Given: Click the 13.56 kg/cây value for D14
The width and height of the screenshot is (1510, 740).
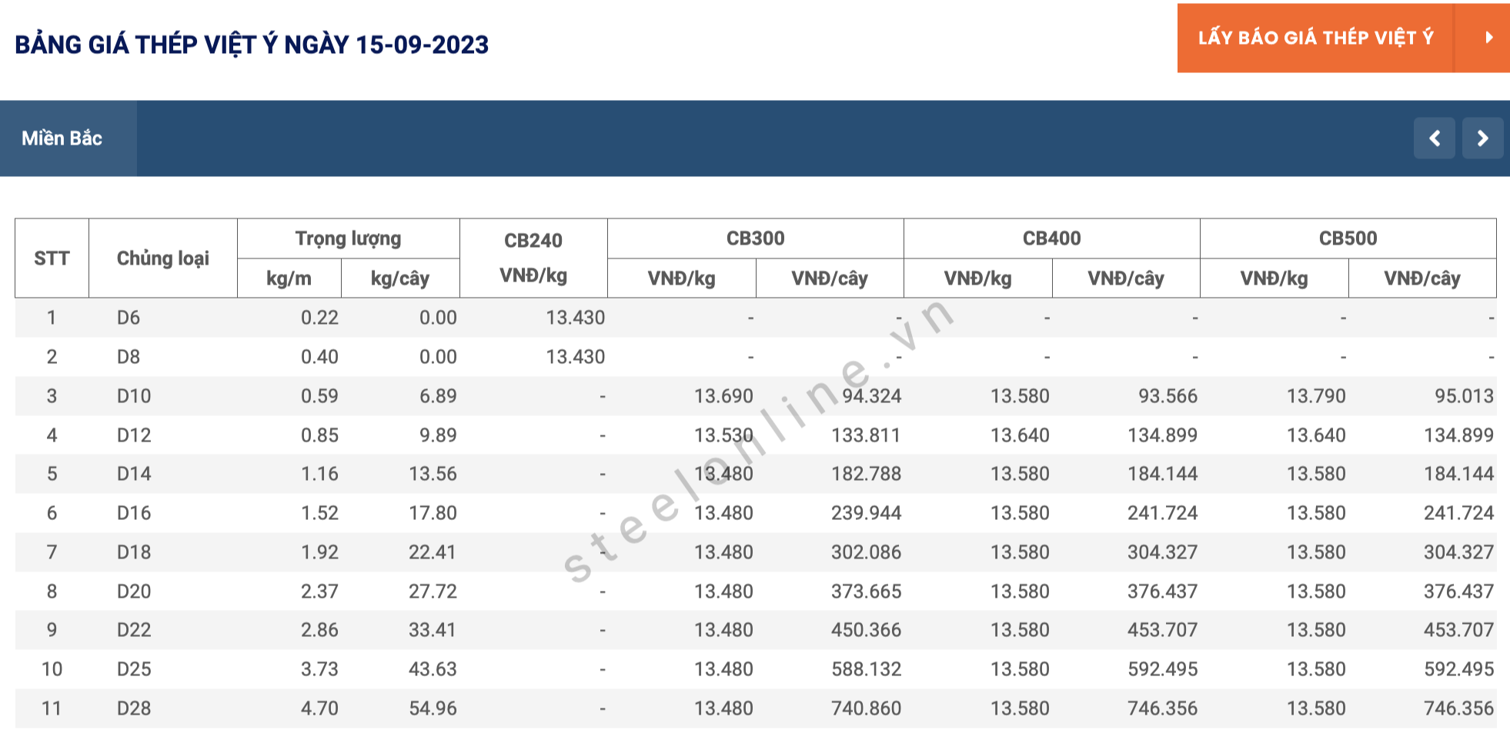Looking at the screenshot, I should pyautogui.click(x=433, y=474).
